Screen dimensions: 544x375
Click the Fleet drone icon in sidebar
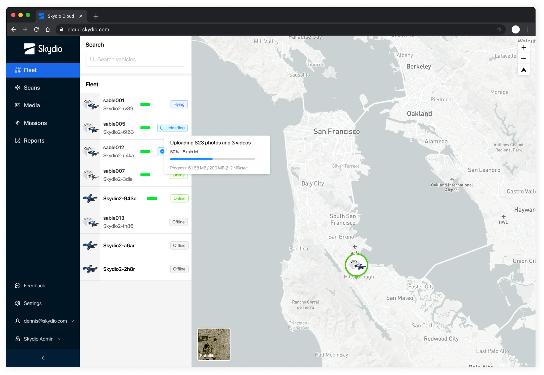18,70
